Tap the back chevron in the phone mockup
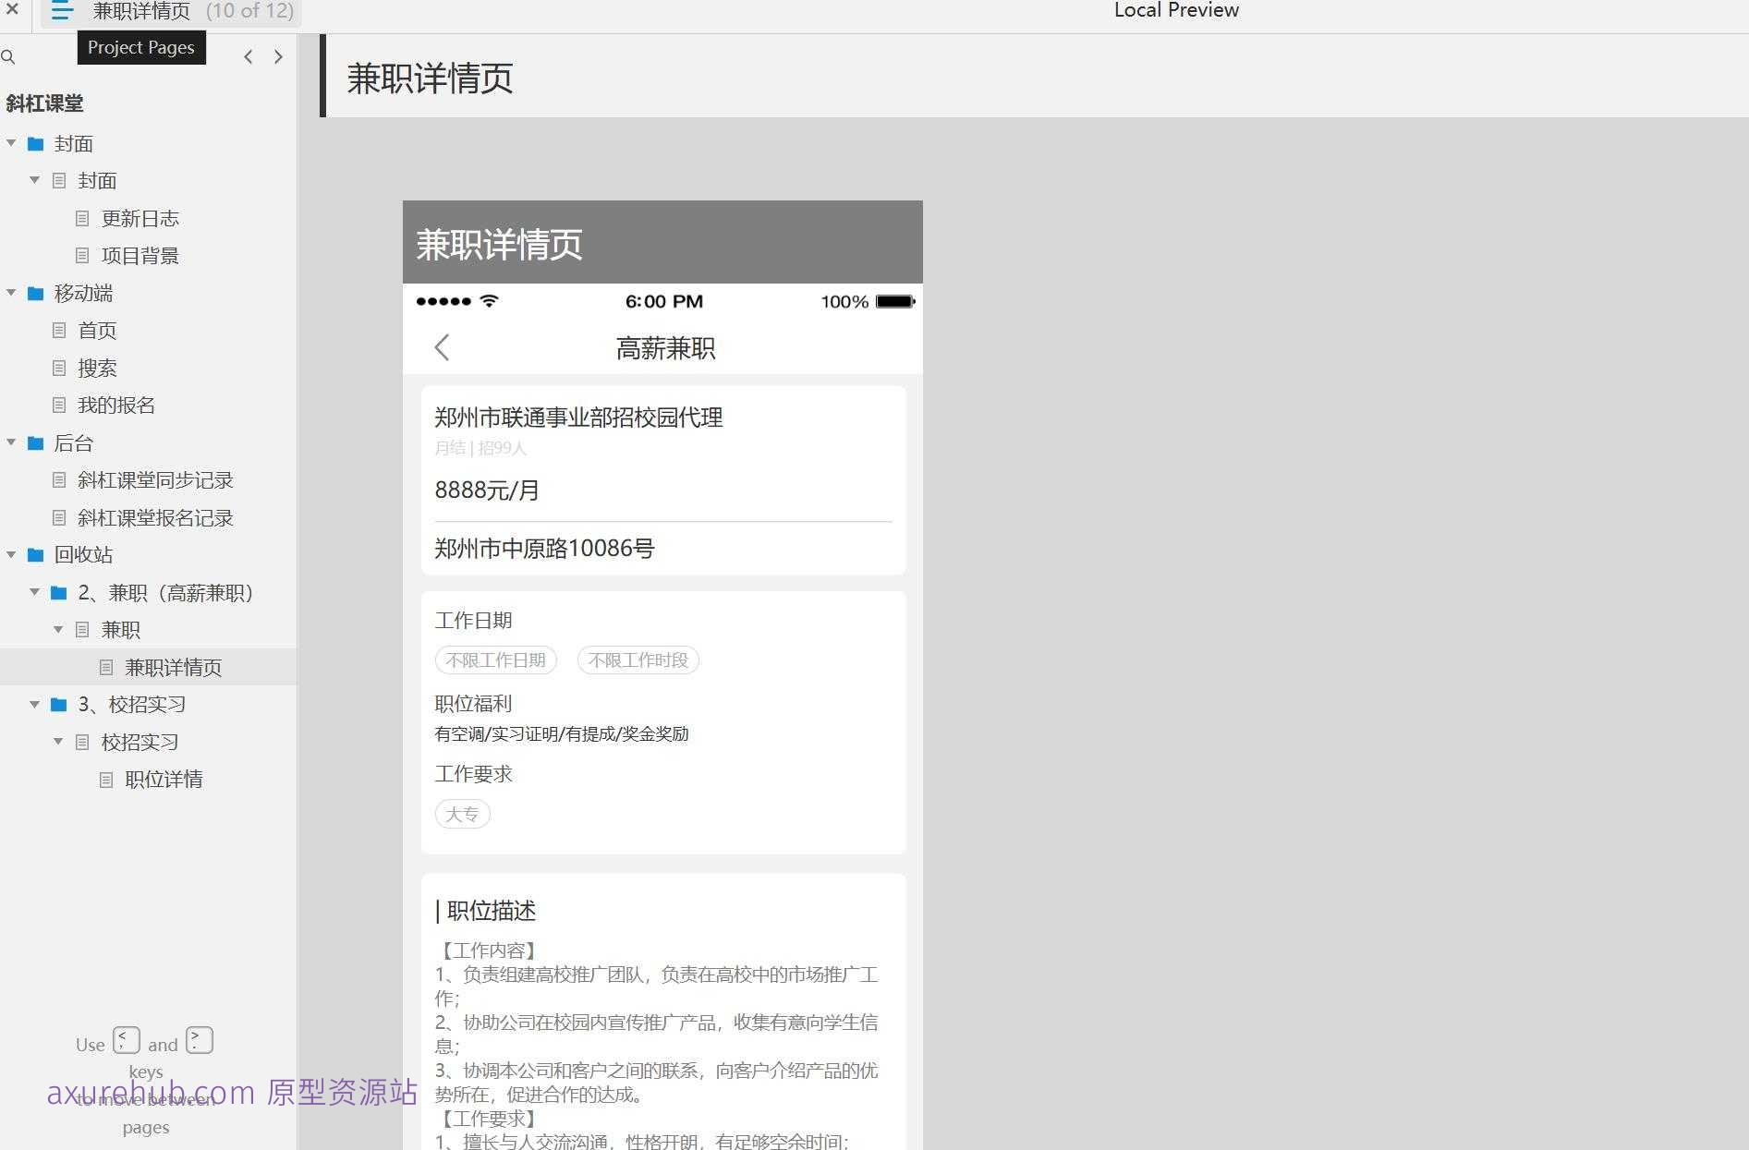 pos(442,347)
